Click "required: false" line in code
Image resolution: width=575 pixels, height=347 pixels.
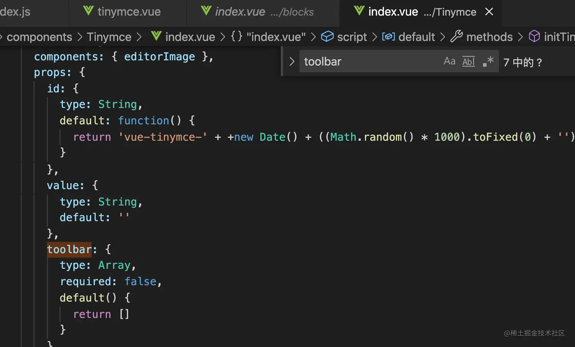(111, 282)
